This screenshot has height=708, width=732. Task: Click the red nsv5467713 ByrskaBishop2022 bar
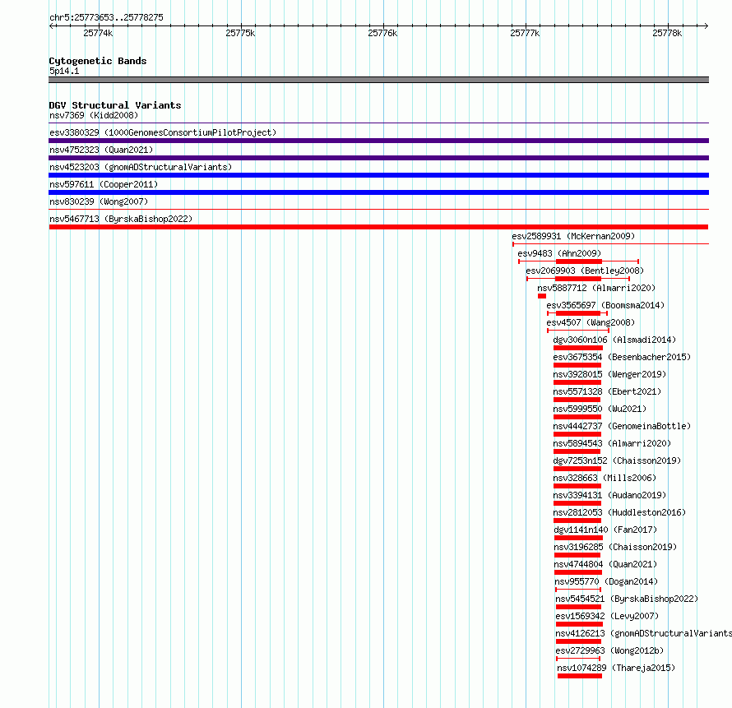(378, 227)
